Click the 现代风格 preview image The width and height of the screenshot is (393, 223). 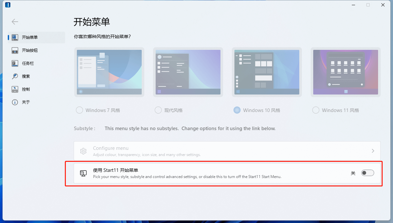188,72
